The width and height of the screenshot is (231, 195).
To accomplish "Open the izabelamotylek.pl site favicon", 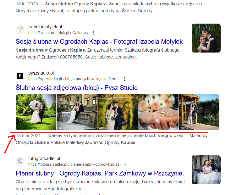I will 20,30.
